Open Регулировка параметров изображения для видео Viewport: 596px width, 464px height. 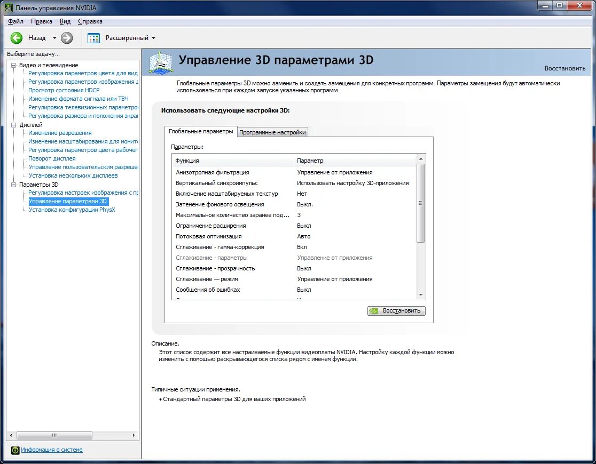[x=83, y=82]
